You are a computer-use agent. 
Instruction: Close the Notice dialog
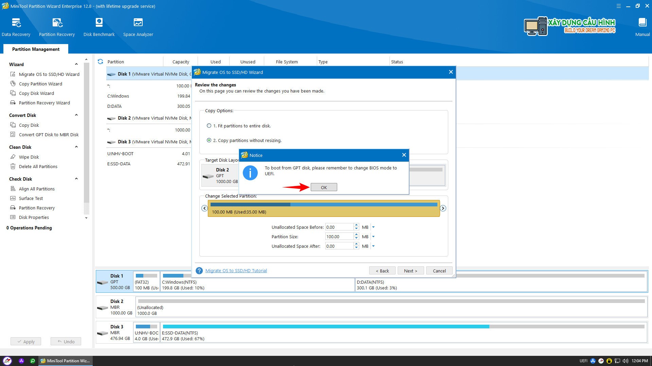(x=404, y=155)
